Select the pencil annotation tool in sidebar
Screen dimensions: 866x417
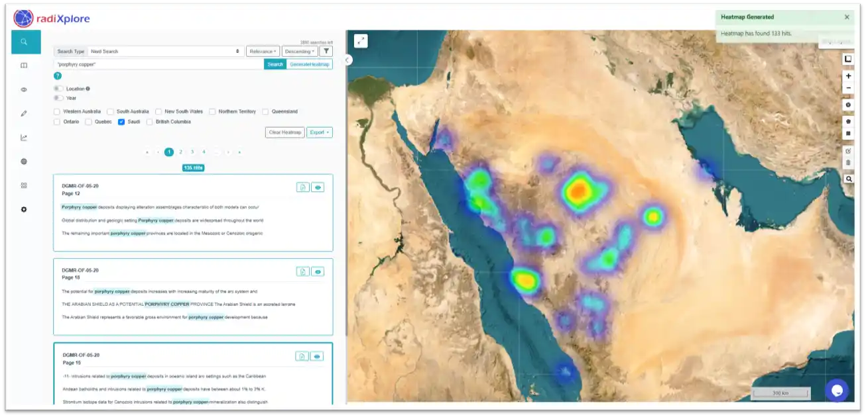pyautogui.click(x=25, y=113)
